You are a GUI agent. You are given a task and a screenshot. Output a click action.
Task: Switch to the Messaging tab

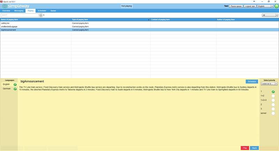[x=19, y=11]
